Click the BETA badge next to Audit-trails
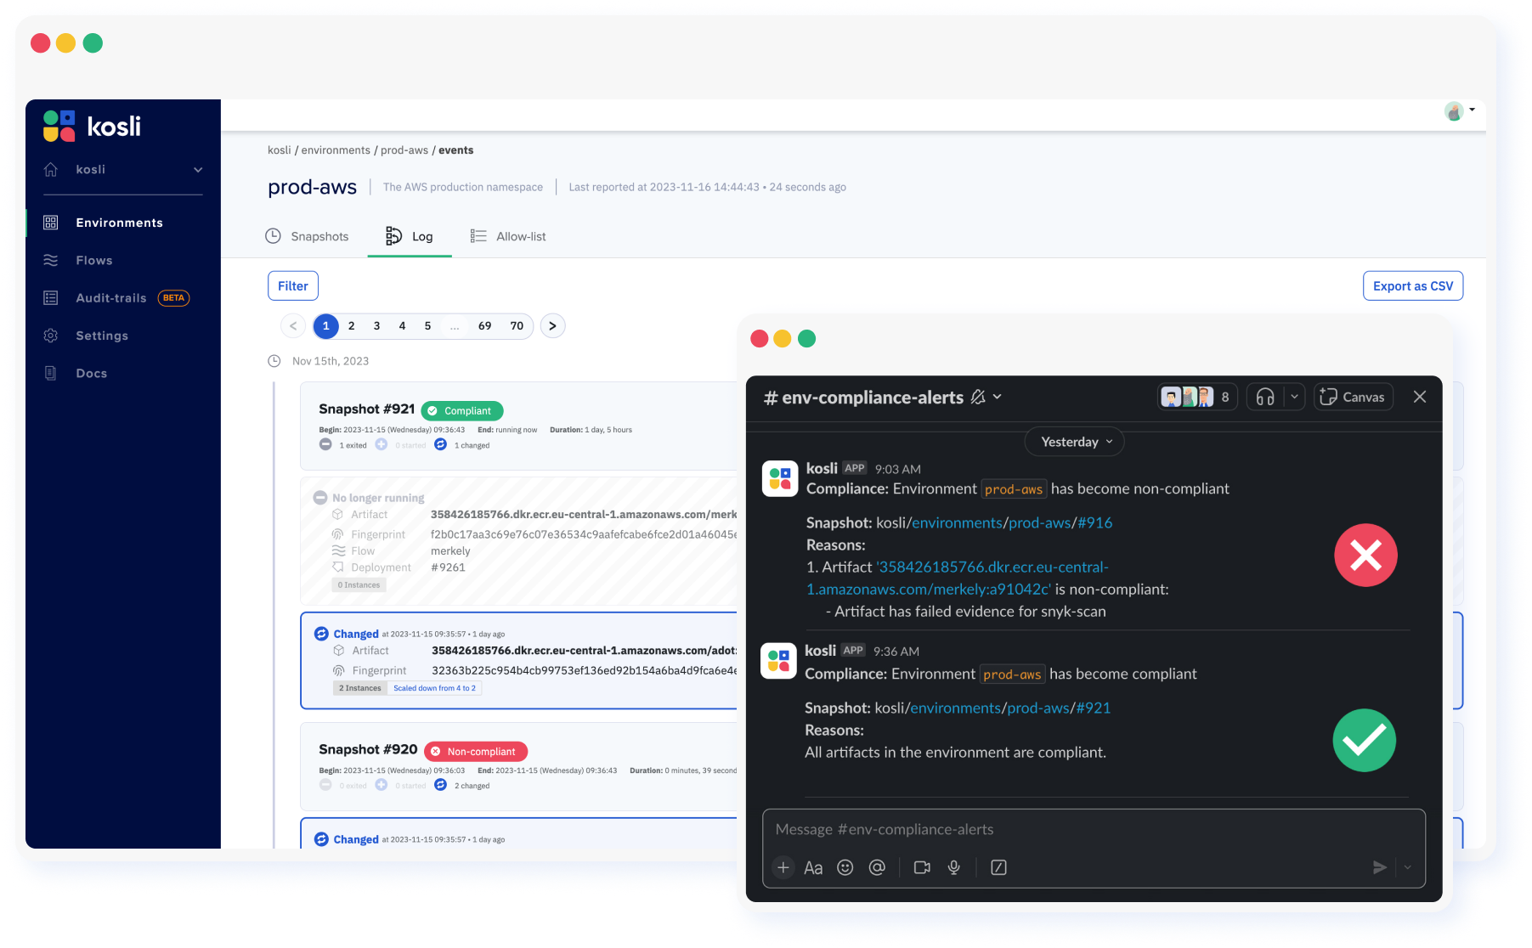This screenshot has width=1532, height=948. click(173, 298)
